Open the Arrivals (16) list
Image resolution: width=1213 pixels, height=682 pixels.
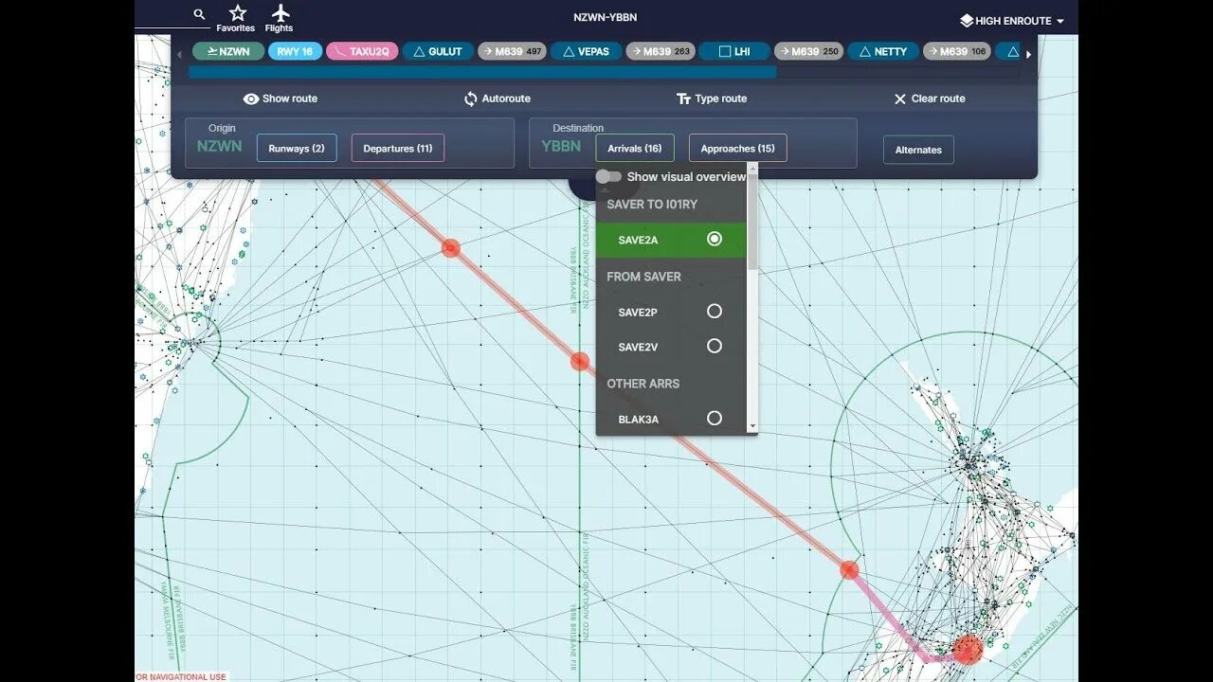tap(635, 149)
